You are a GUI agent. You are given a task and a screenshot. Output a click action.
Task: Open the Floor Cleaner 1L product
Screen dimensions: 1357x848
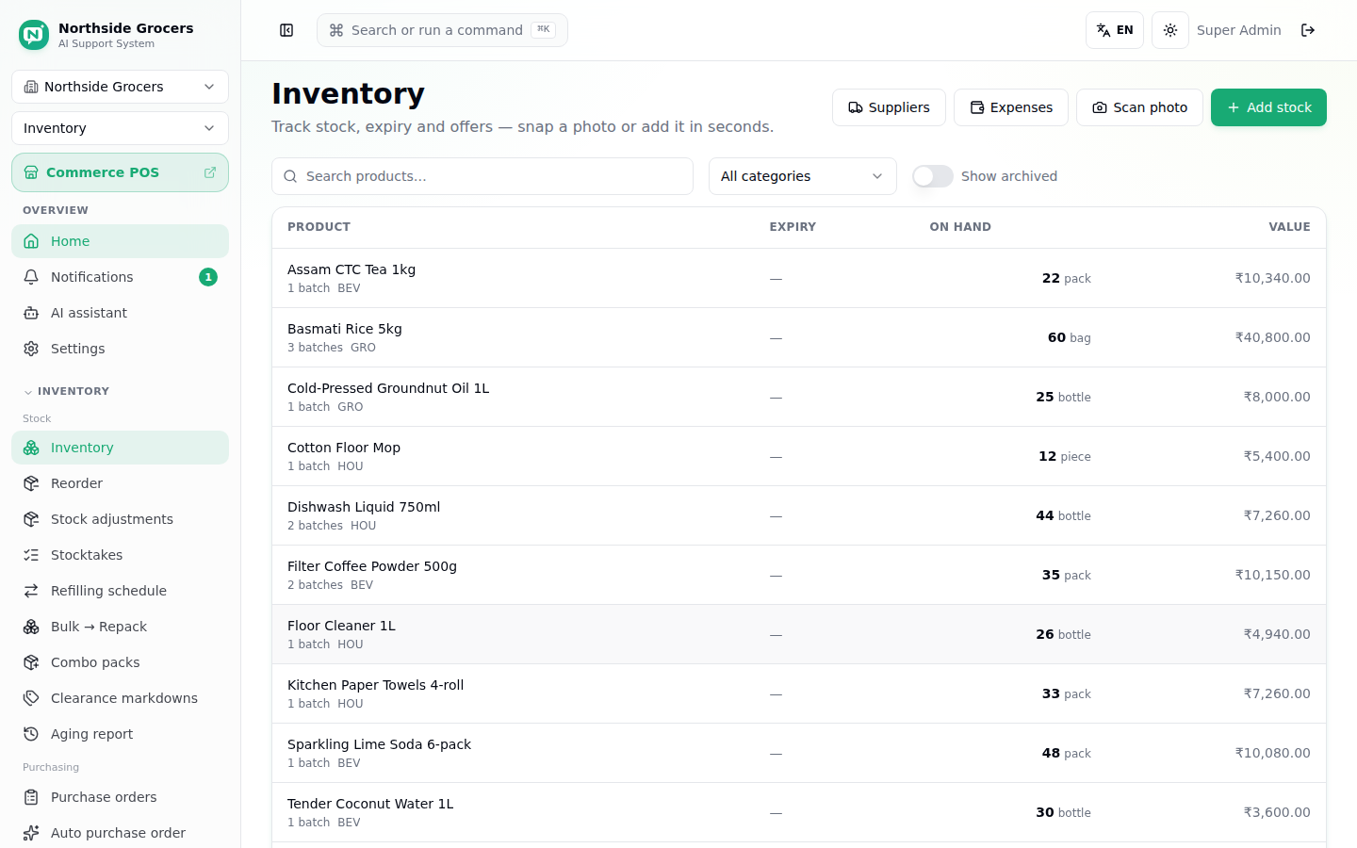(341, 626)
